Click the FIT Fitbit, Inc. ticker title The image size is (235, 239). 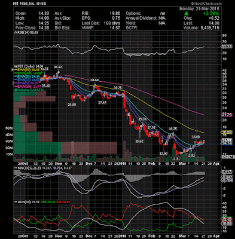[x=25, y=4]
